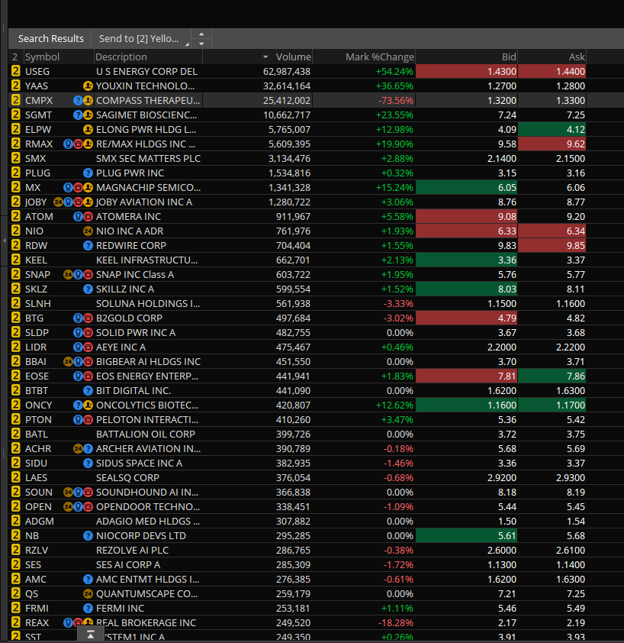
Task: Click the blue lightbulb icon beside JOBY
Action: pyautogui.click(x=68, y=202)
